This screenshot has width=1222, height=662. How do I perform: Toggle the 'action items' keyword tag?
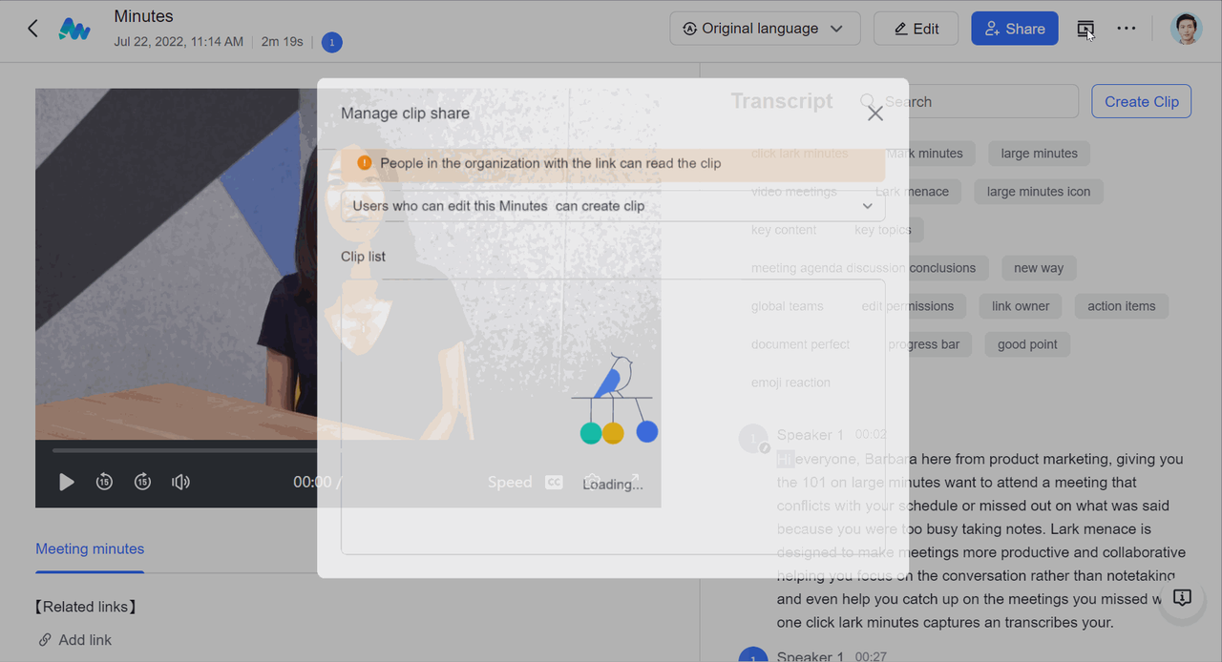pos(1121,306)
